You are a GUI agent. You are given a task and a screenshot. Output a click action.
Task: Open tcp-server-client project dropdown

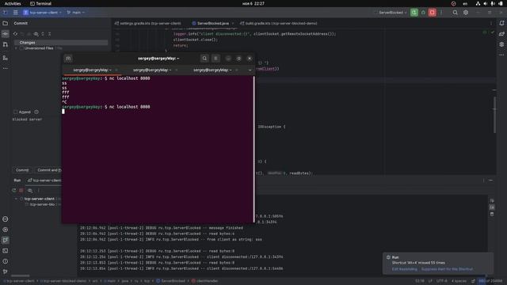coord(42,13)
